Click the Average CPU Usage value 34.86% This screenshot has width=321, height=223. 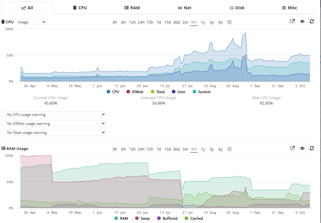(159, 103)
